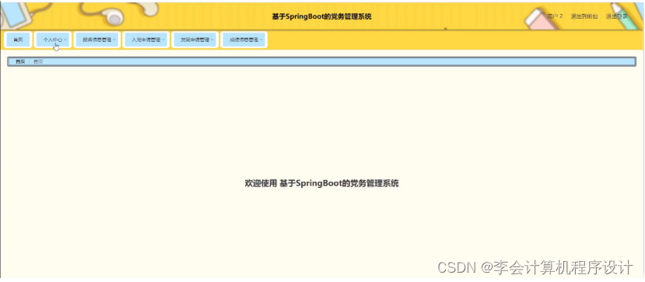This screenshot has width=645, height=282.
Task: Expand the 发展申请管理 dropdown menu
Action: pos(195,40)
